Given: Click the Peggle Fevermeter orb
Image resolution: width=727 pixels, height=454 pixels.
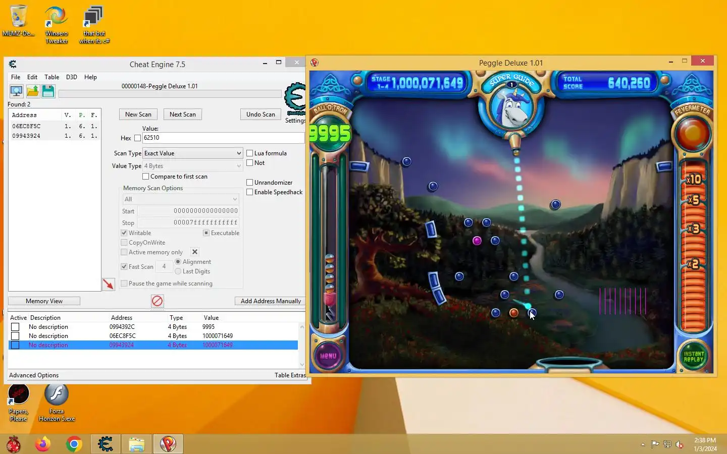Looking at the screenshot, I should 692,134.
